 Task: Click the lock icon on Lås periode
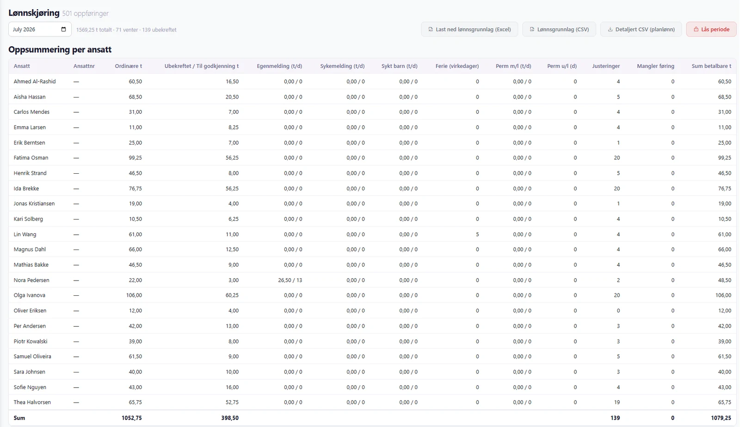coord(696,29)
